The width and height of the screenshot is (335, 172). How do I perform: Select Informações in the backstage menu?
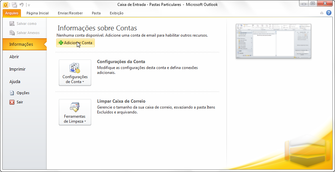(x=25, y=44)
